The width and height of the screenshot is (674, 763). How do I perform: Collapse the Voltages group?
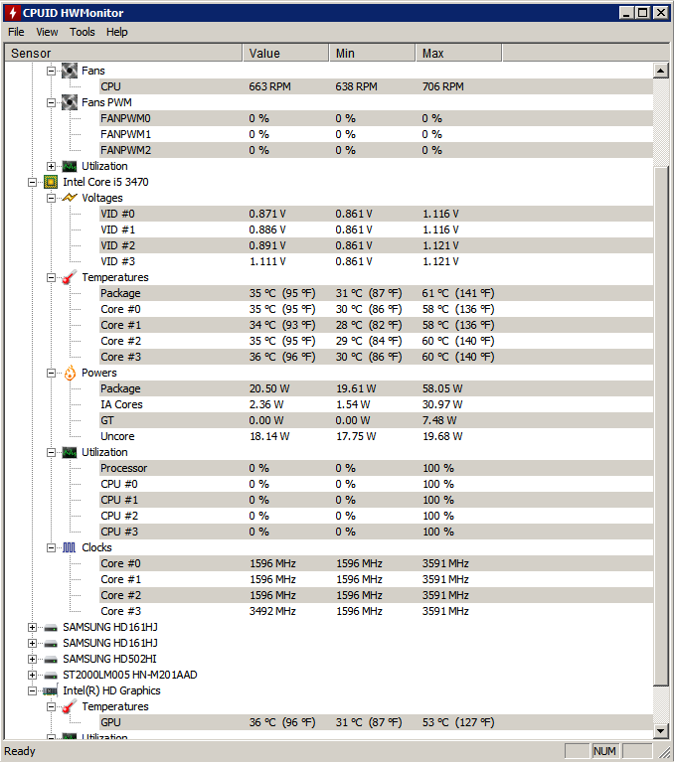tap(51, 198)
